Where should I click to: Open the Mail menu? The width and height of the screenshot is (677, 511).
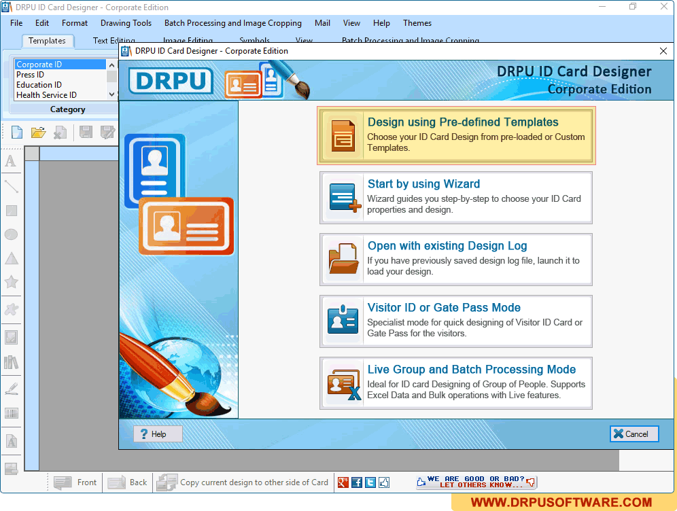(x=322, y=23)
